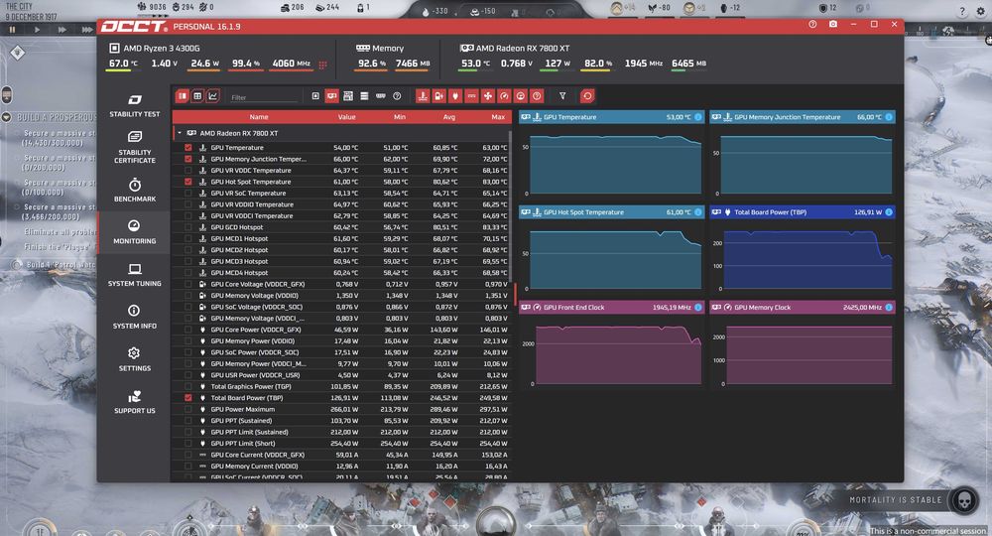Select the GPU MCD1 Hotspot row name
This screenshot has height=536, width=992.
click(239, 238)
